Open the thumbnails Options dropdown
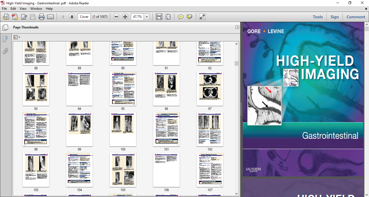Screen dimensions: 369x197 pos(17,37)
